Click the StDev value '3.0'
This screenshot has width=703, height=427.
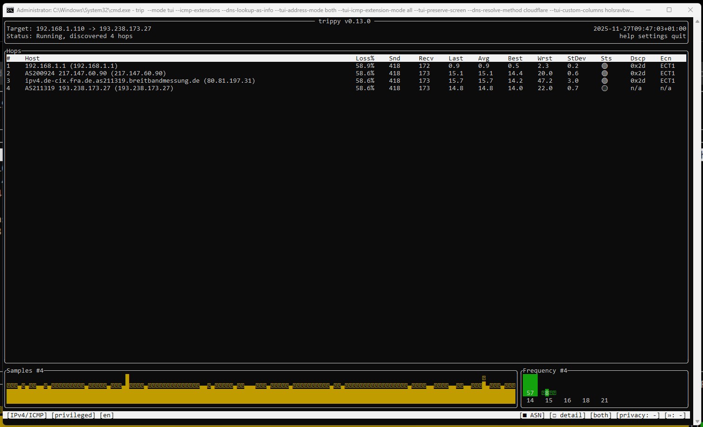(x=573, y=81)
